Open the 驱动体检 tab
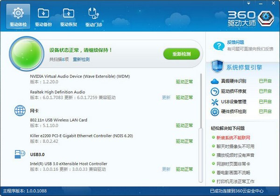 (19, 16)
